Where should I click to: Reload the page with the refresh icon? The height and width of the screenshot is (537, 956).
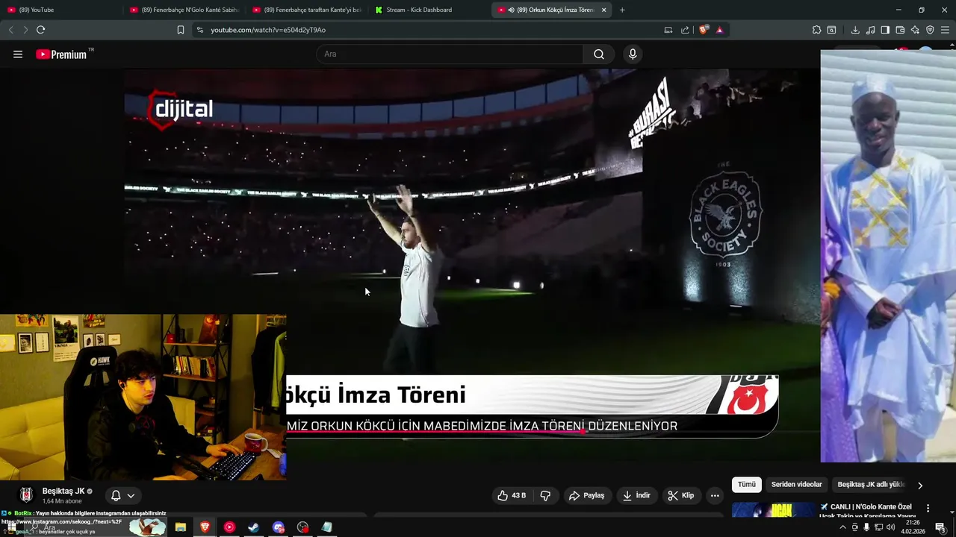click(40, 30)
